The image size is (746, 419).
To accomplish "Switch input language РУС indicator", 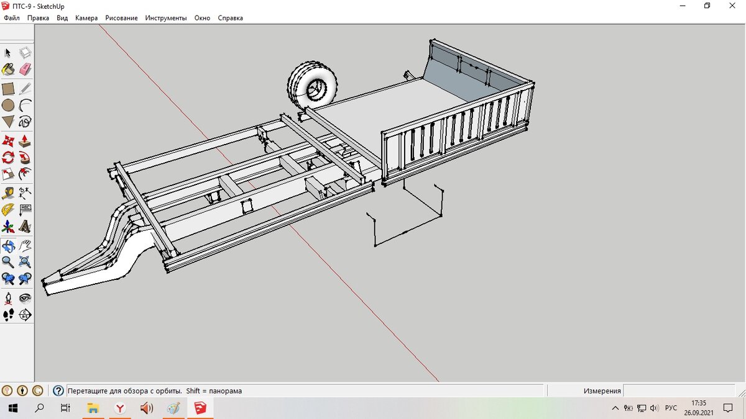I will coord(671,408).
